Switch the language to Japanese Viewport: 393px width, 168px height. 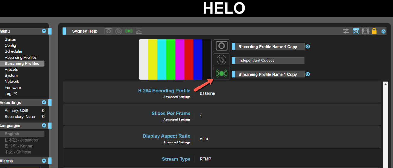click(21, 140)
